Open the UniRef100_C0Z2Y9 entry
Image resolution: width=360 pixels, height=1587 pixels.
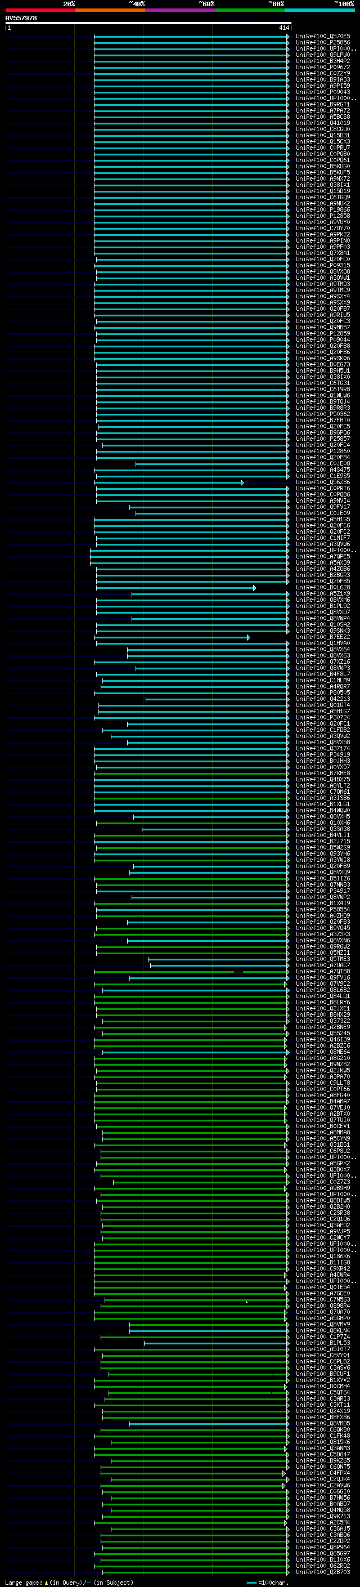tap(323, 73)
